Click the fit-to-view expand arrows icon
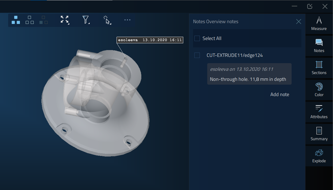The image size is (333, 190). pyautogui.click(x=65, y=20)
